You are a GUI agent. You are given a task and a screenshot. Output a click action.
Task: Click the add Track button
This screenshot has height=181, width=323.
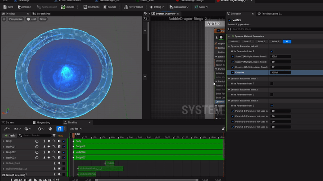(10, 136)
